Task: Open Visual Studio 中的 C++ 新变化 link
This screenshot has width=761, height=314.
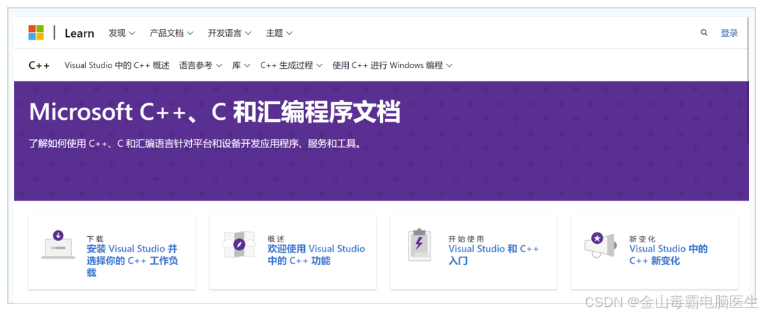Action: pos(669,255)
